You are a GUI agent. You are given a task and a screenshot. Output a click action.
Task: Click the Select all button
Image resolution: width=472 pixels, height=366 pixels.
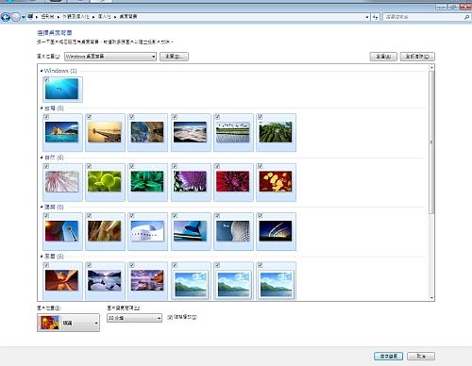(383, 57)
